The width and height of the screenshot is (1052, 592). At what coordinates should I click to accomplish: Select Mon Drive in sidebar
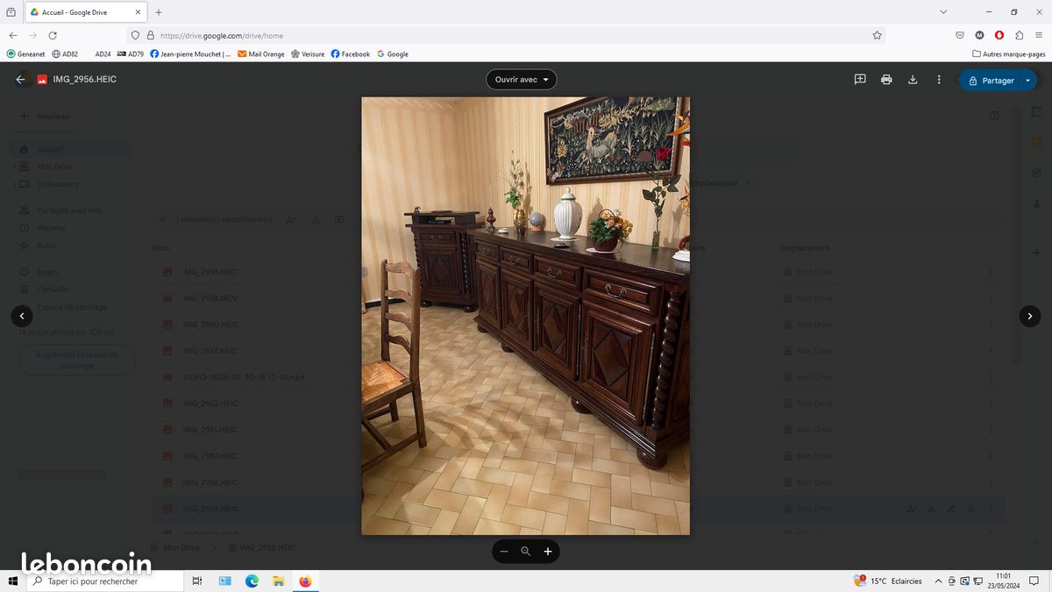[x=68, y=167]
